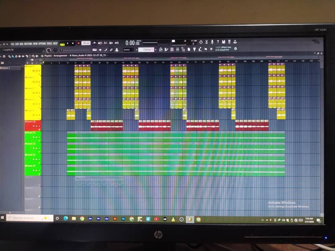
Task: Click the tempo display to adjust BPM
Action: point(86,43)
